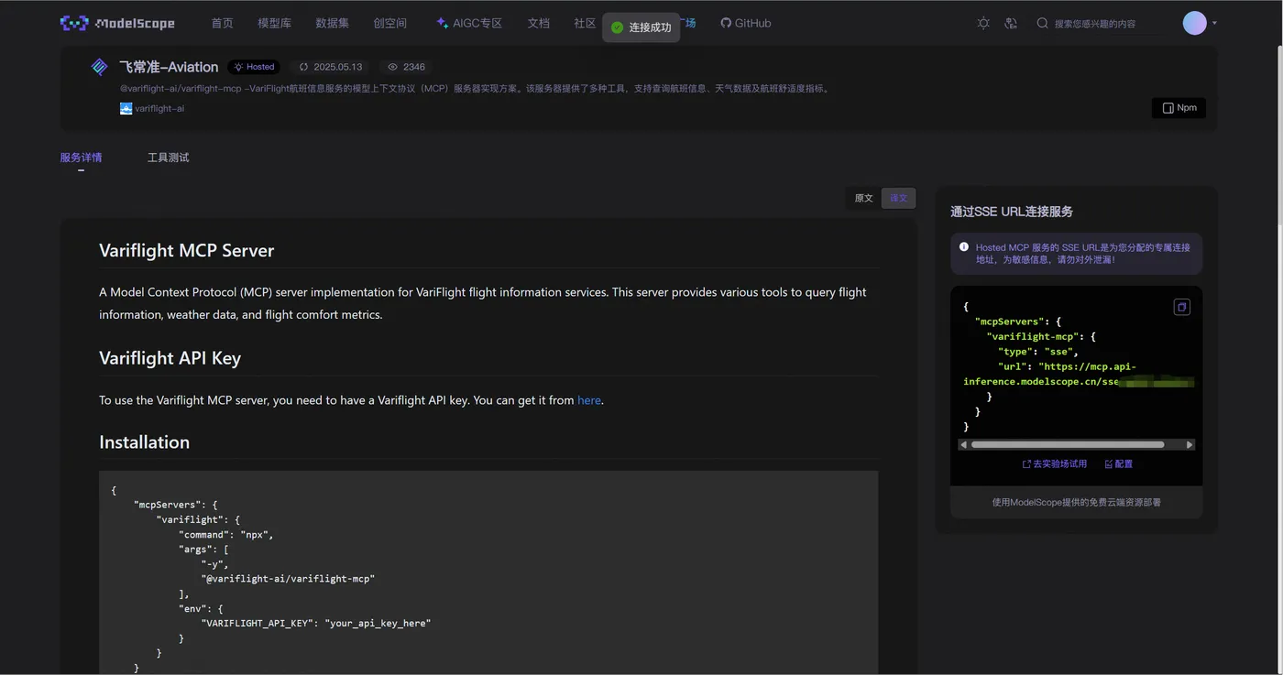Click the 2025.05.13 update date
1283x675 pixels.
pyautogui.click(x=338, y=67)
